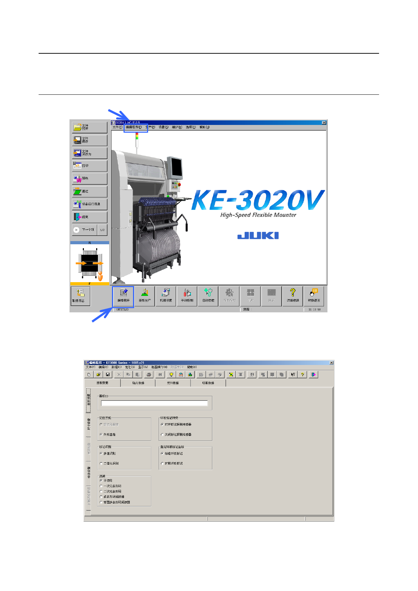
Task: Click light bulb icon in editor toolbar
Action: 171,374
